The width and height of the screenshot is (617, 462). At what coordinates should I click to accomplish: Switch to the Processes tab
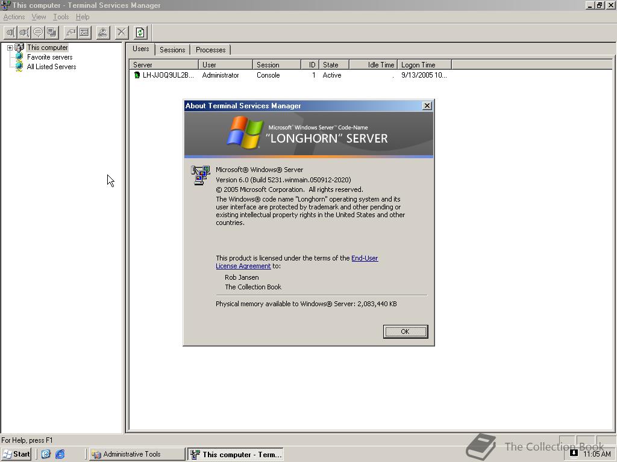[x=211, y=50]
